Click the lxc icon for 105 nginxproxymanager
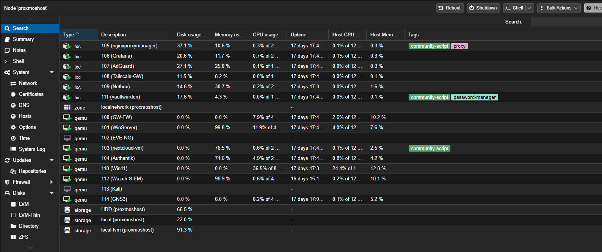602x252 pixels. [67, 46]
